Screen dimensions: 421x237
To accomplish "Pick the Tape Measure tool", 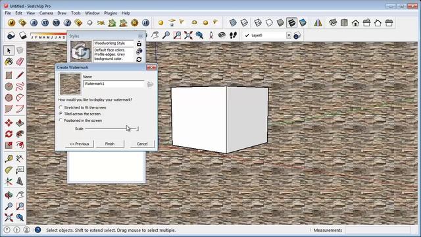I will point(9,159).
